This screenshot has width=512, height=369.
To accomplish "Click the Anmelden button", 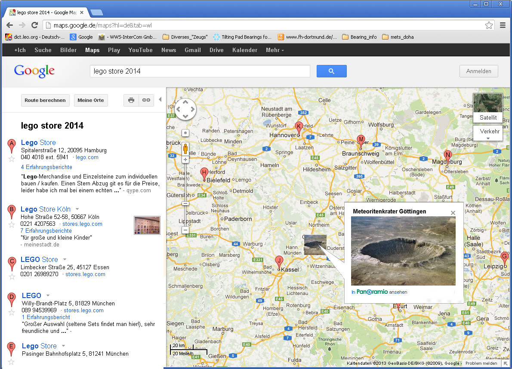I will coord(479,71).
